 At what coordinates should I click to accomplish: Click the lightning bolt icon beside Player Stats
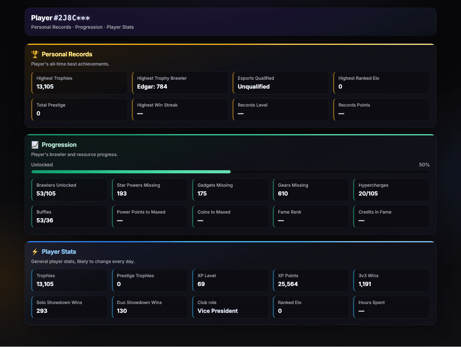(x=35, y=252)
